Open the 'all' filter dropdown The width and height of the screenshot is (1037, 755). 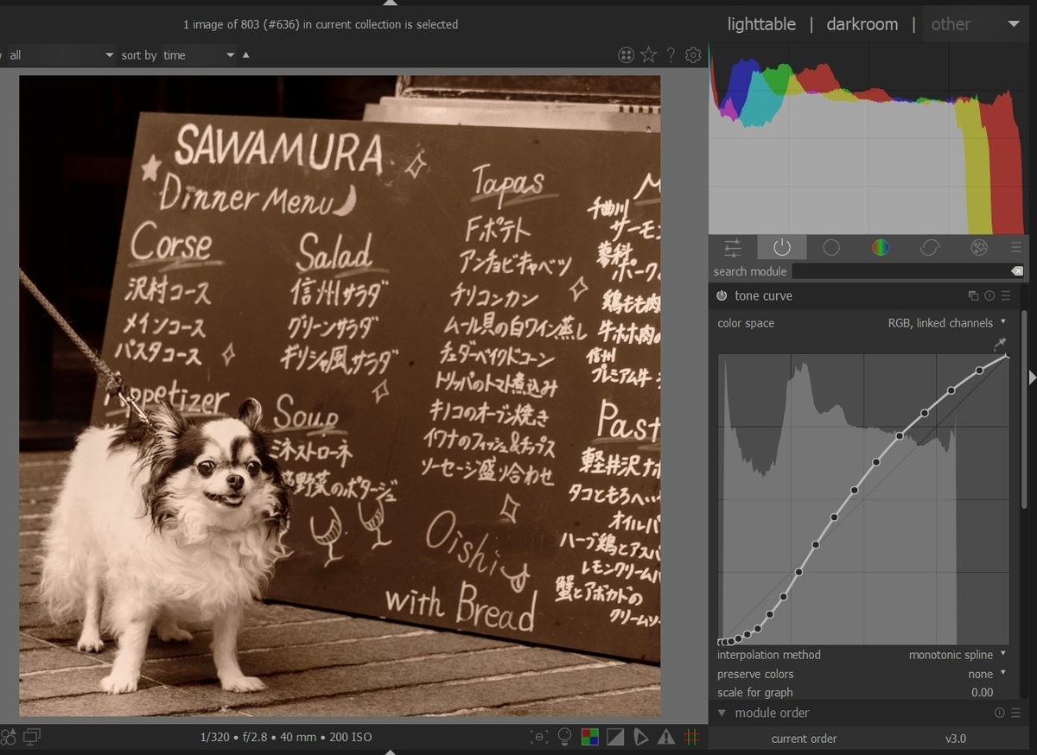pyautogui.click(x=60, y=55)
